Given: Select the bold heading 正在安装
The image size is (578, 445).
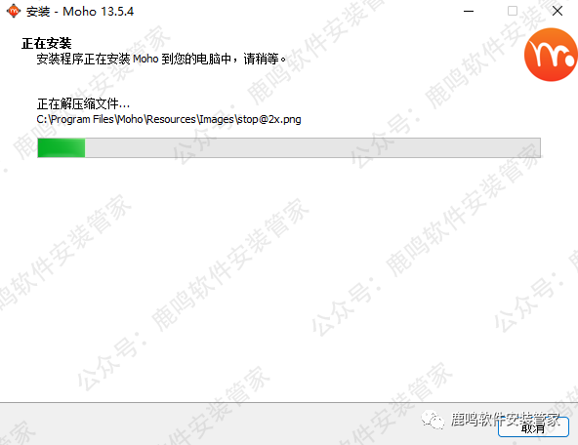Looking at the screenshot, I should (x=47, y=44).
